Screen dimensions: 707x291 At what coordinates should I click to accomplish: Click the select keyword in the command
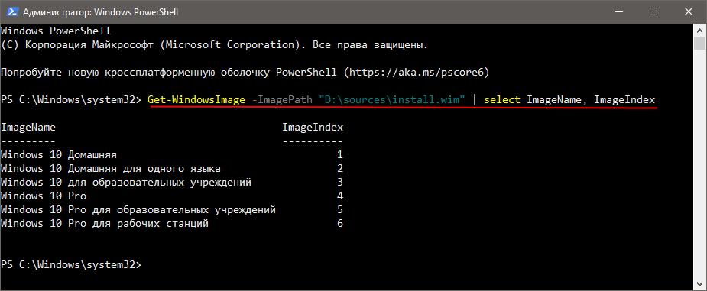502,100
